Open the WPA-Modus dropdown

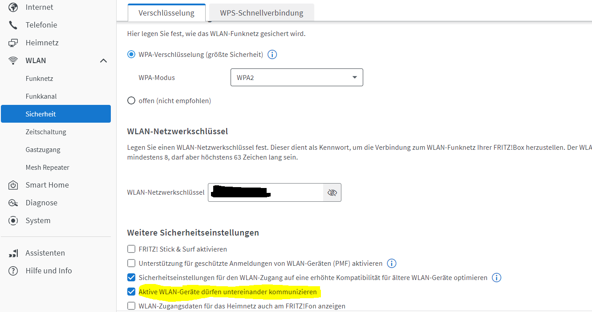[x=297, y=77]
